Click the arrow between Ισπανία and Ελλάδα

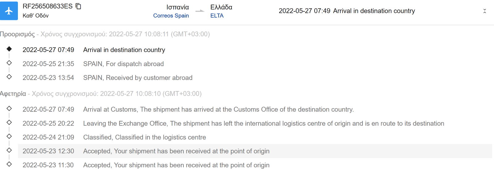[200, 11]
